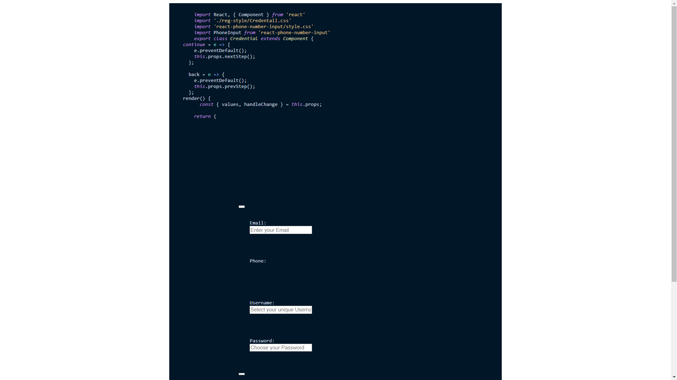Click the 'Choose your Password' field

[x=281, y=348]
